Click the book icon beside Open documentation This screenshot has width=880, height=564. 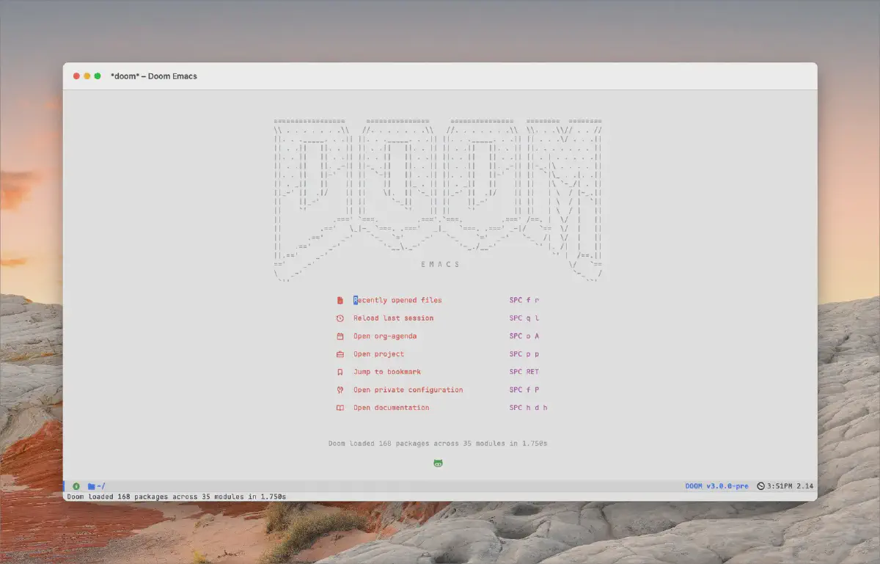point(340,408)
